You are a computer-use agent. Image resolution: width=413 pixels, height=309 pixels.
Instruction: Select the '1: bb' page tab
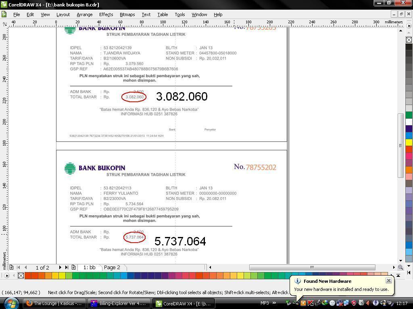tap(89, 268)
